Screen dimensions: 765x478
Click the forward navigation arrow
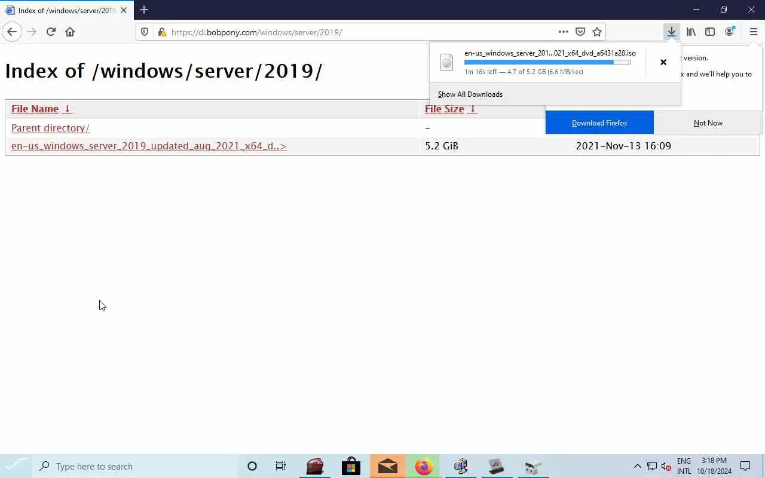(32, 32)
